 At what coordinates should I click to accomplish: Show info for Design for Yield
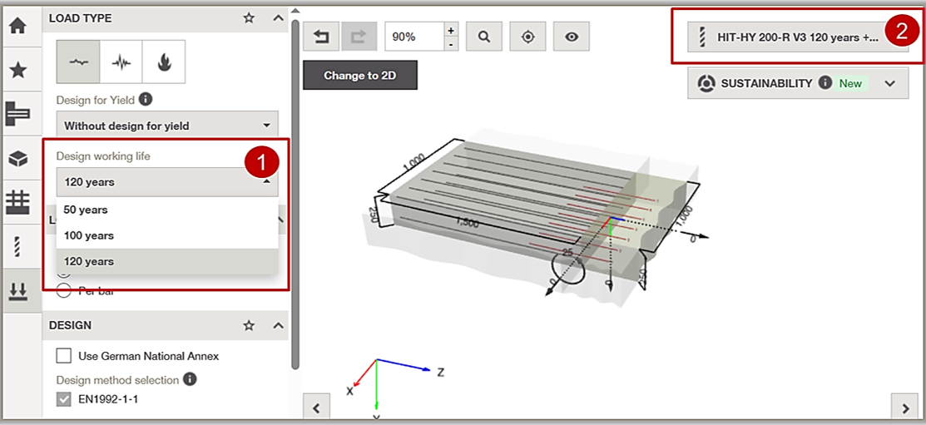146,100
